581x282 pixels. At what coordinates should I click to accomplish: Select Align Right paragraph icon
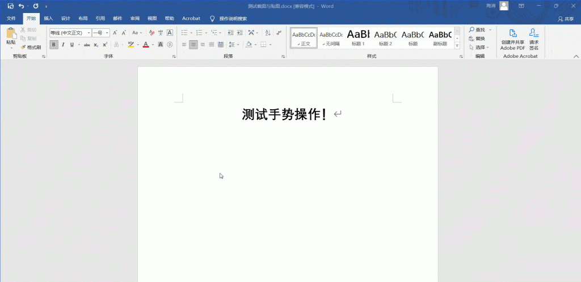click(203, 45)
